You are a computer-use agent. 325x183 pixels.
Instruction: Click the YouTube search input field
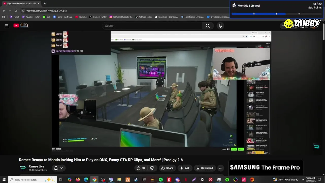[x=152, y=26]
